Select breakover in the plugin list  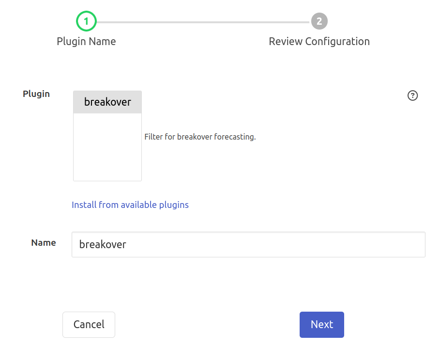click(107, 102)
